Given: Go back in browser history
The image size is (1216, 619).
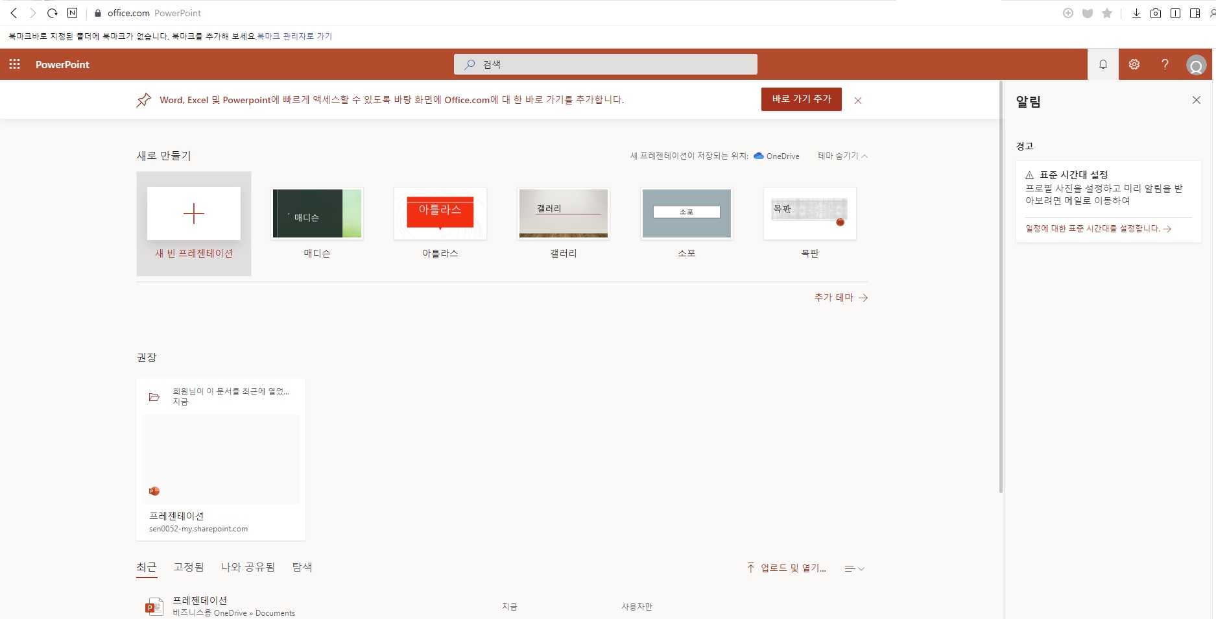Looking at the screenshot, I should [14, 13].
